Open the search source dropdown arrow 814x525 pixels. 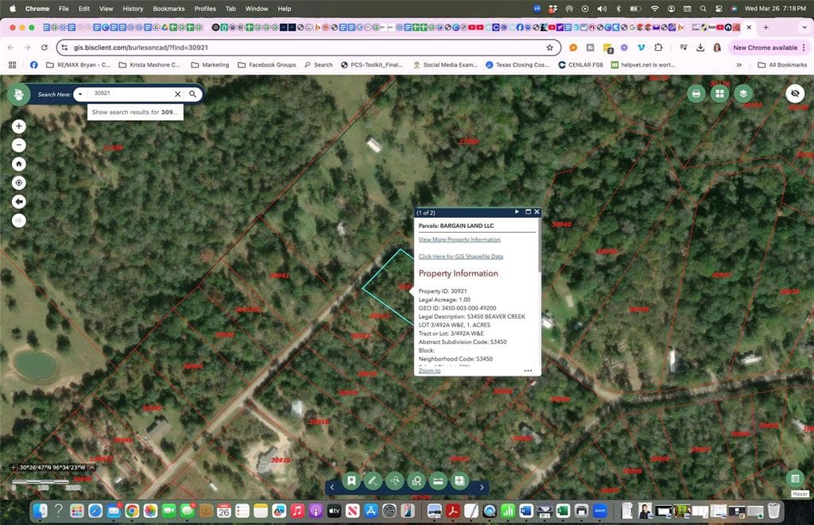tap(80, 94)
